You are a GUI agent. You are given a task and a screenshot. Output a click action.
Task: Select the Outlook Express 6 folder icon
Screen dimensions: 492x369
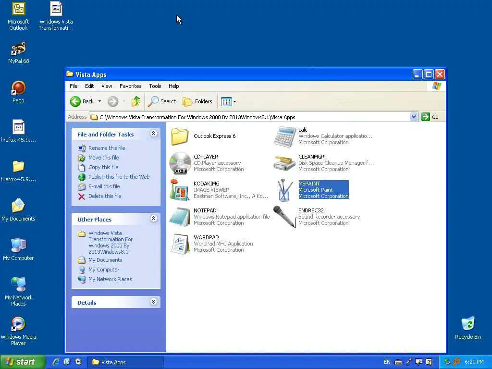pos(180,136)
